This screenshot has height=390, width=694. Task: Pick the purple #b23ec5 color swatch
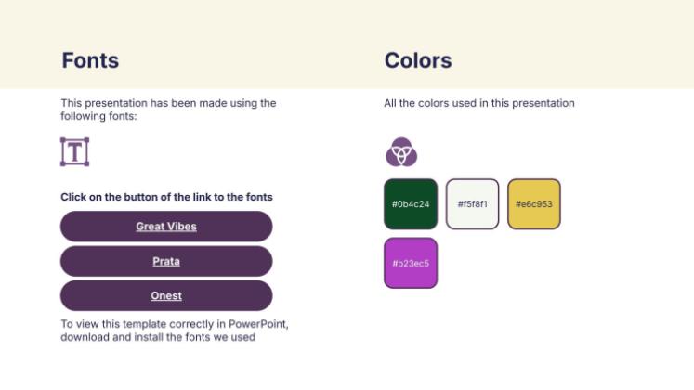(411, 264)
